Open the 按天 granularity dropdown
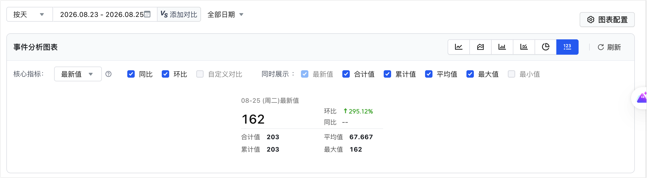 click(30, 14)
